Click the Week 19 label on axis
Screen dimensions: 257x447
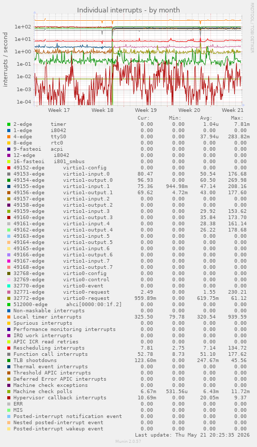pos(146,110)
